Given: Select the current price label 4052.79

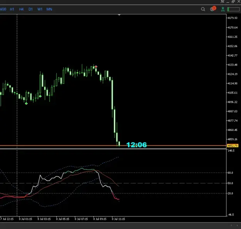Looking at the screenshot, I should click(233, 146).
